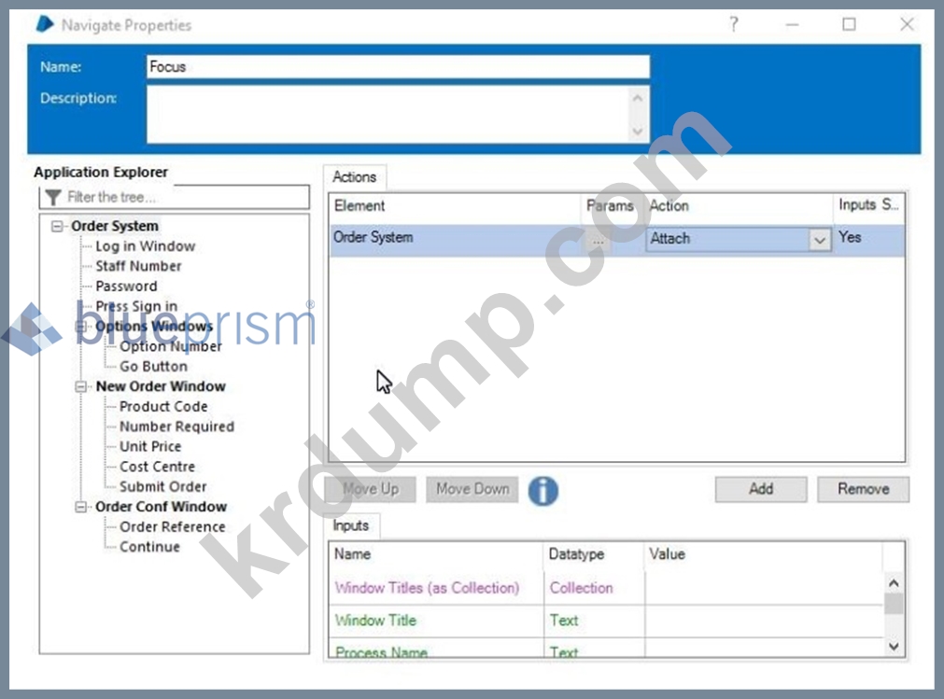Select Order Reference tree item
The height and width of the screenshot is (699, 944).
point(172,526)
